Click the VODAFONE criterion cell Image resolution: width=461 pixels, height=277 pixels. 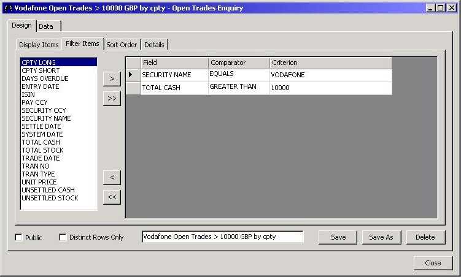[330, 75]
